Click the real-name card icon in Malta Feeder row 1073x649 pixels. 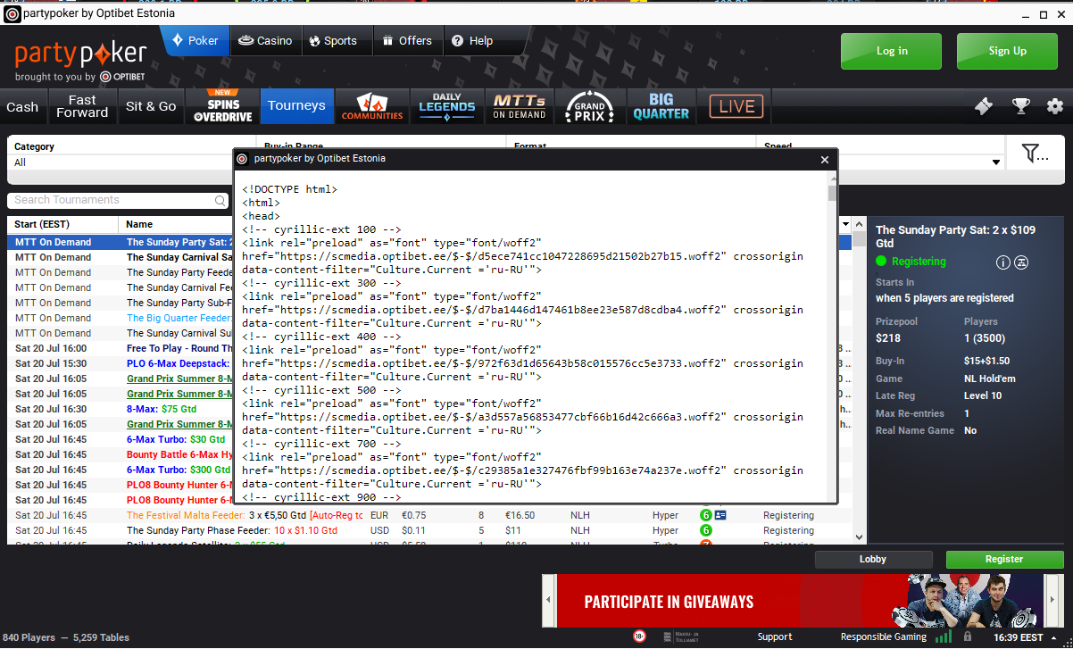720,515
